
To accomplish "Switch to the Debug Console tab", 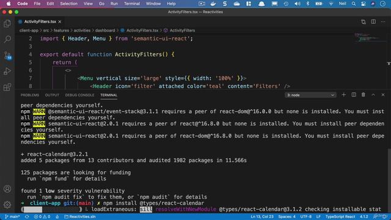I will pos(79,95).
